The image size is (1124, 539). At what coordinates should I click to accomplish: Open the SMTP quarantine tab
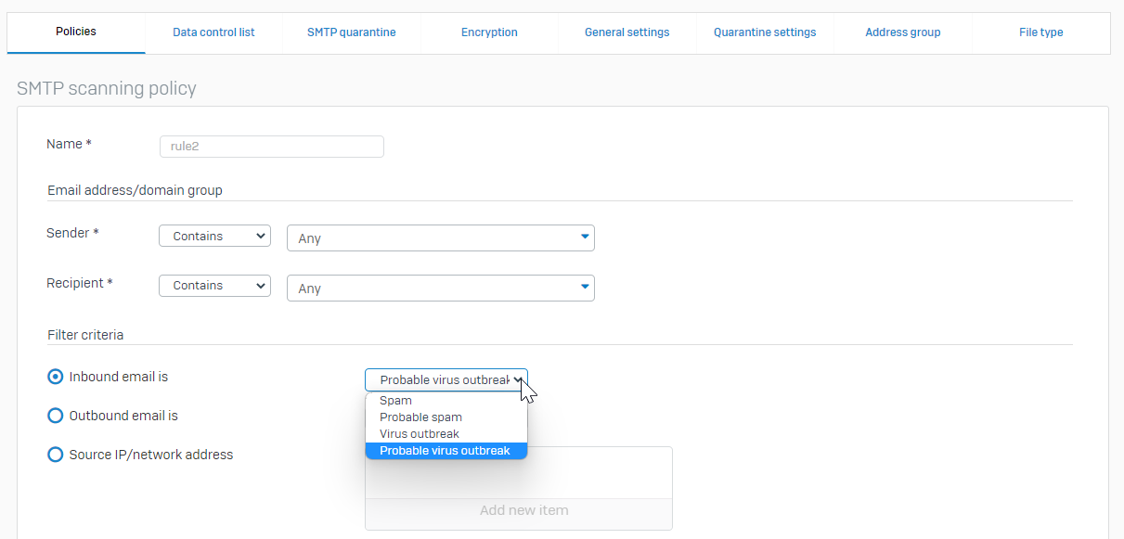351,32
